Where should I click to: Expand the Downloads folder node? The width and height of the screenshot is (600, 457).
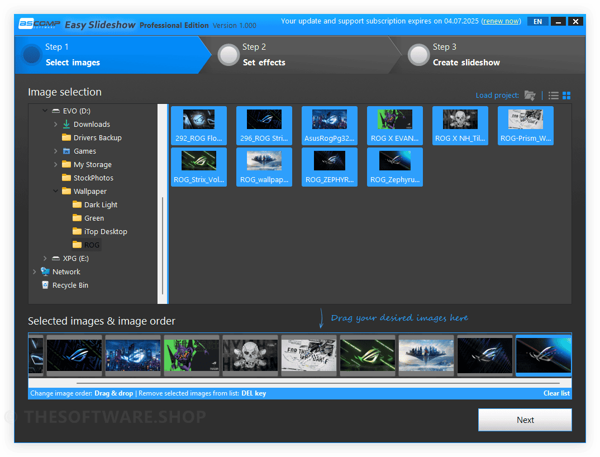pos(55,124)
